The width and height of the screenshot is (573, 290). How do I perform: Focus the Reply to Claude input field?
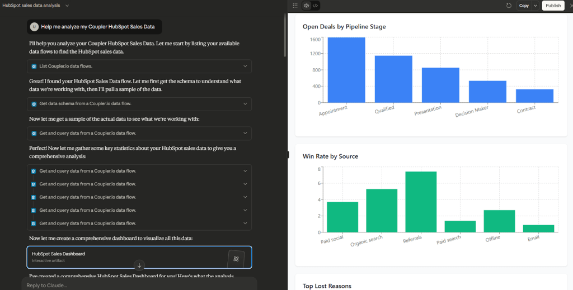(x=139, y=286)
